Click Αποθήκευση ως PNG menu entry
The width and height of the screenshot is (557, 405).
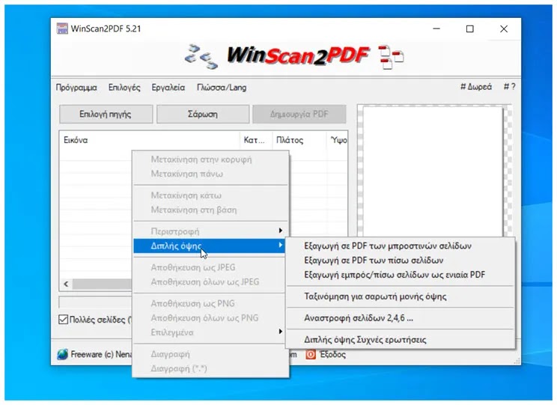click(210, 303)
